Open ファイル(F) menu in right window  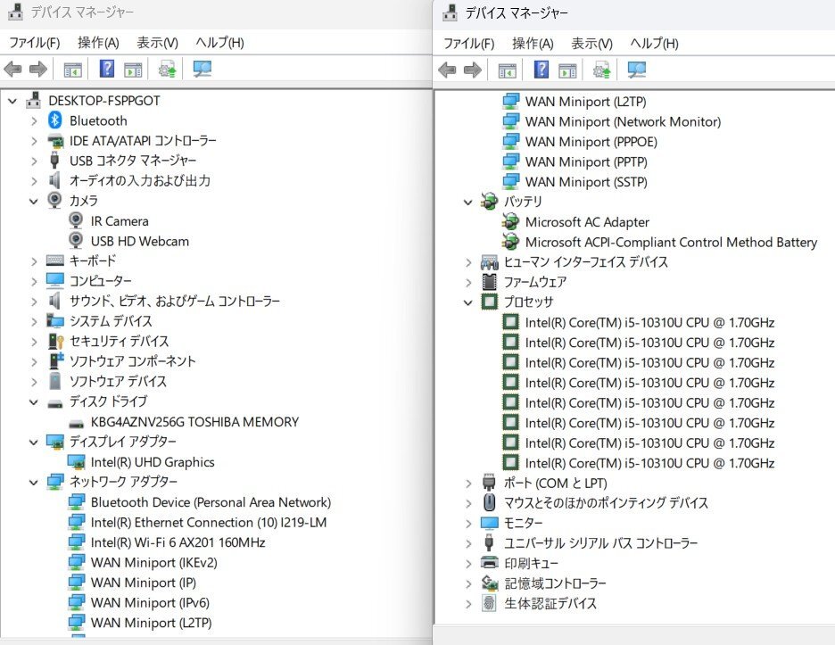(469, 44)
